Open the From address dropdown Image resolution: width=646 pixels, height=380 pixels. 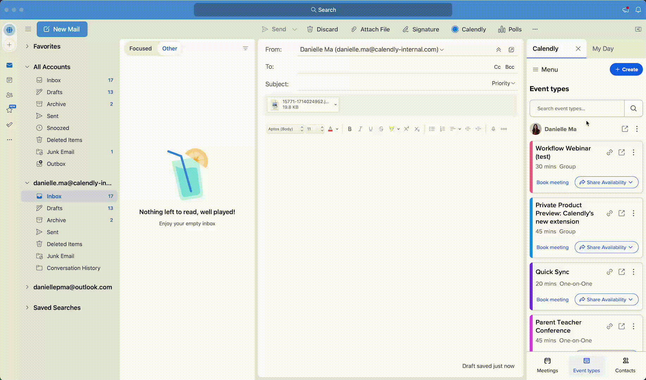coord(442,50)
